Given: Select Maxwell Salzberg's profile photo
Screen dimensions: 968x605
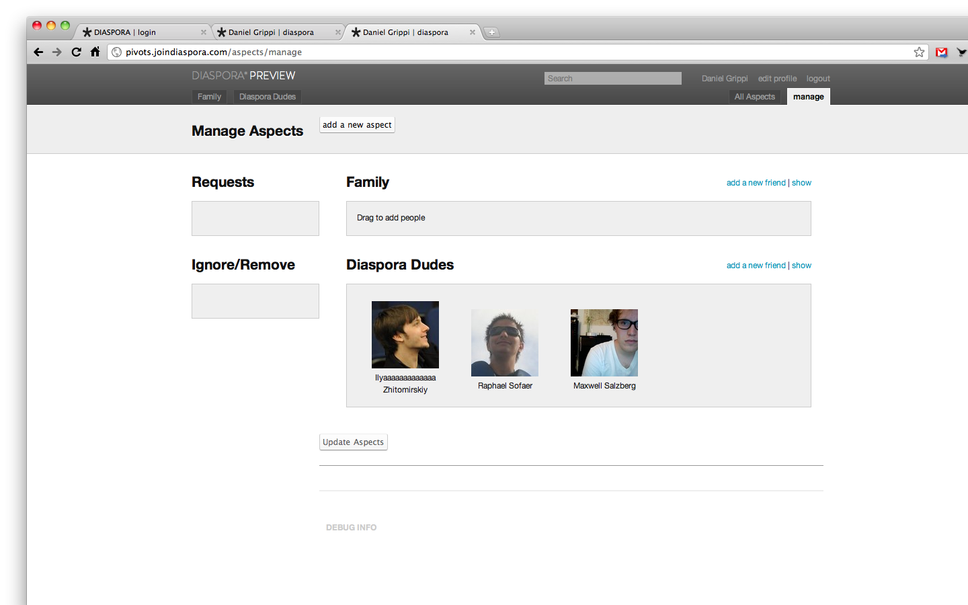Looking at the screenshot, I should [x=604, y=343].
